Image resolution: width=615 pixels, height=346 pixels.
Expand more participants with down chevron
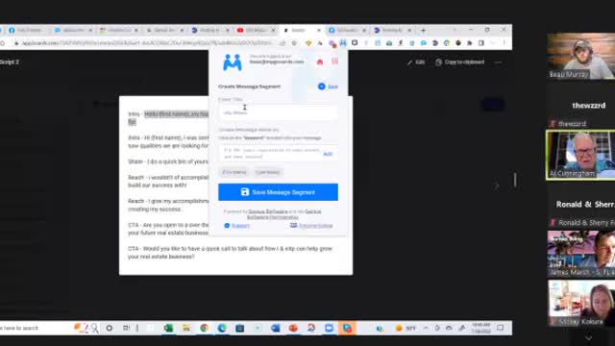click(588, 337)
